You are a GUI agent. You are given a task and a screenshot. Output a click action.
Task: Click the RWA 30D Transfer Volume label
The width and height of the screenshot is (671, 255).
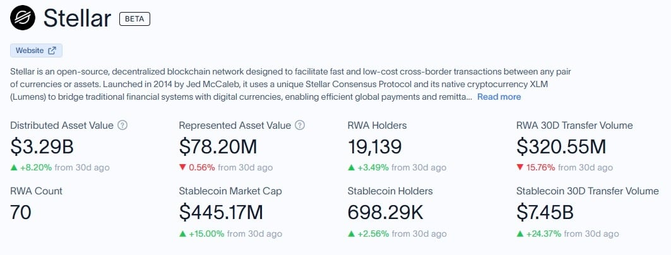click(574, 126)
